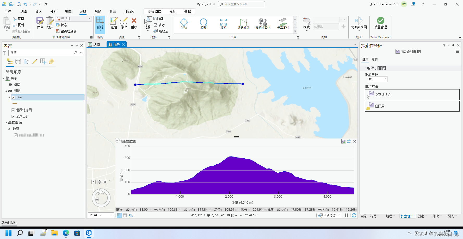
Task: Toggle visibility of the line layer
Action: [x=13, y=97]
